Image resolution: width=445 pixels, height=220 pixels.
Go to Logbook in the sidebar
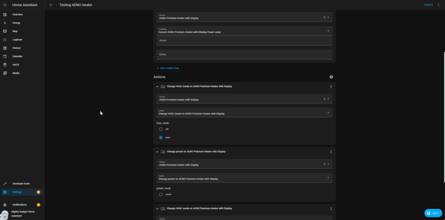click(x=17, y=39)
